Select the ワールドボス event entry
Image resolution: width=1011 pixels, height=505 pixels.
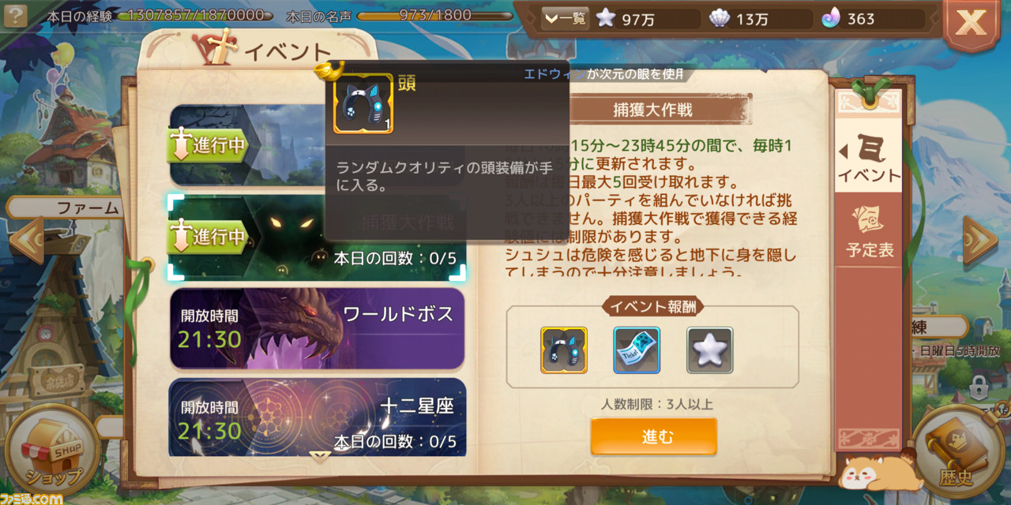[318, 329]
